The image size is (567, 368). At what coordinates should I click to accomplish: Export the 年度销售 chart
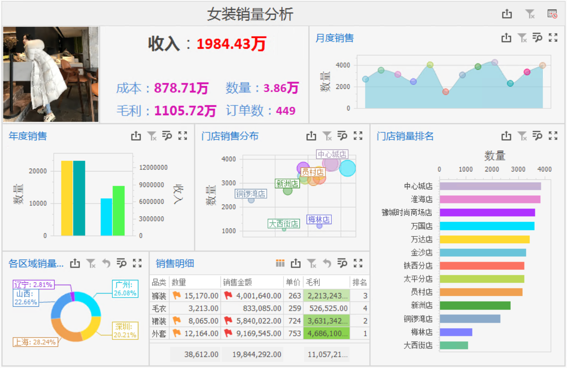click(x=136, y=136)
